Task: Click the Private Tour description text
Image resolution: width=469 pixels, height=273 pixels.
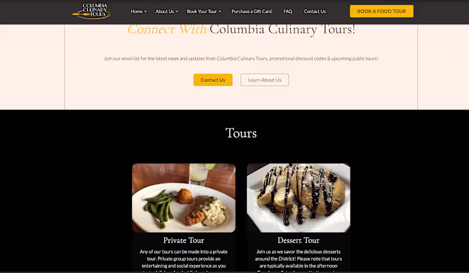Action: coord(183,261)
